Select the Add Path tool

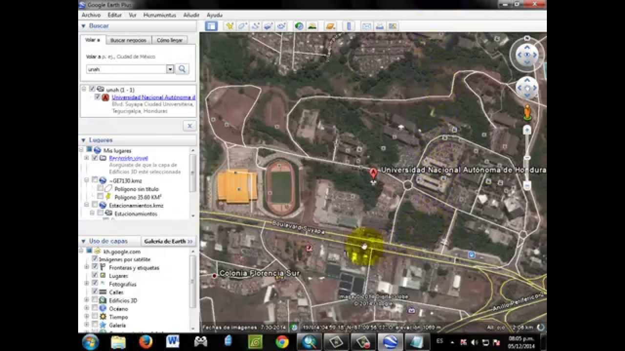pyautogui.click(x=255, y=26)
